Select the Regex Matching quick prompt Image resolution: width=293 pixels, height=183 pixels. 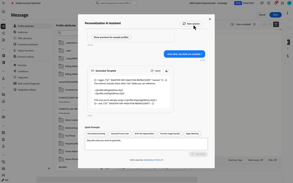(192, 134)
